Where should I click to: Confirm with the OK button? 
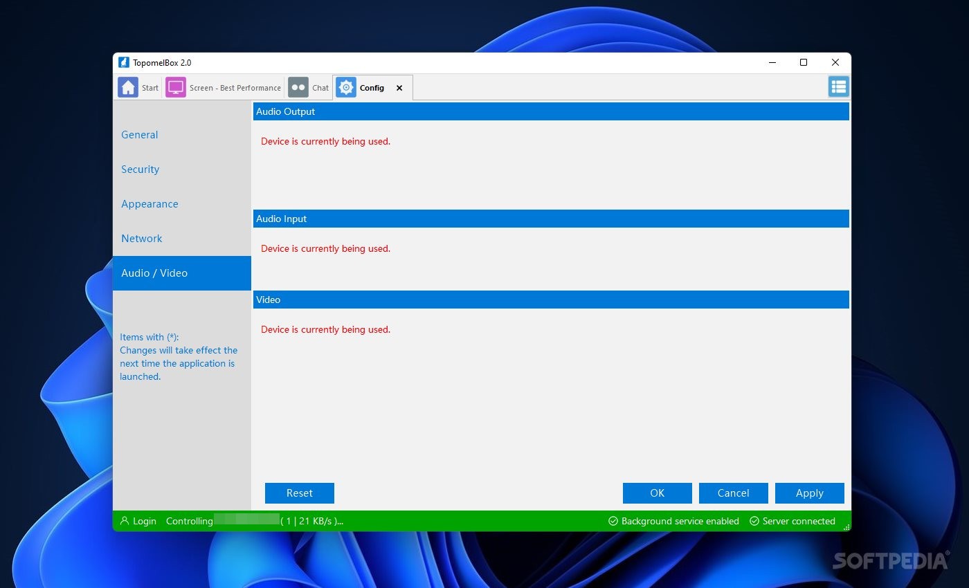point(658,493)
